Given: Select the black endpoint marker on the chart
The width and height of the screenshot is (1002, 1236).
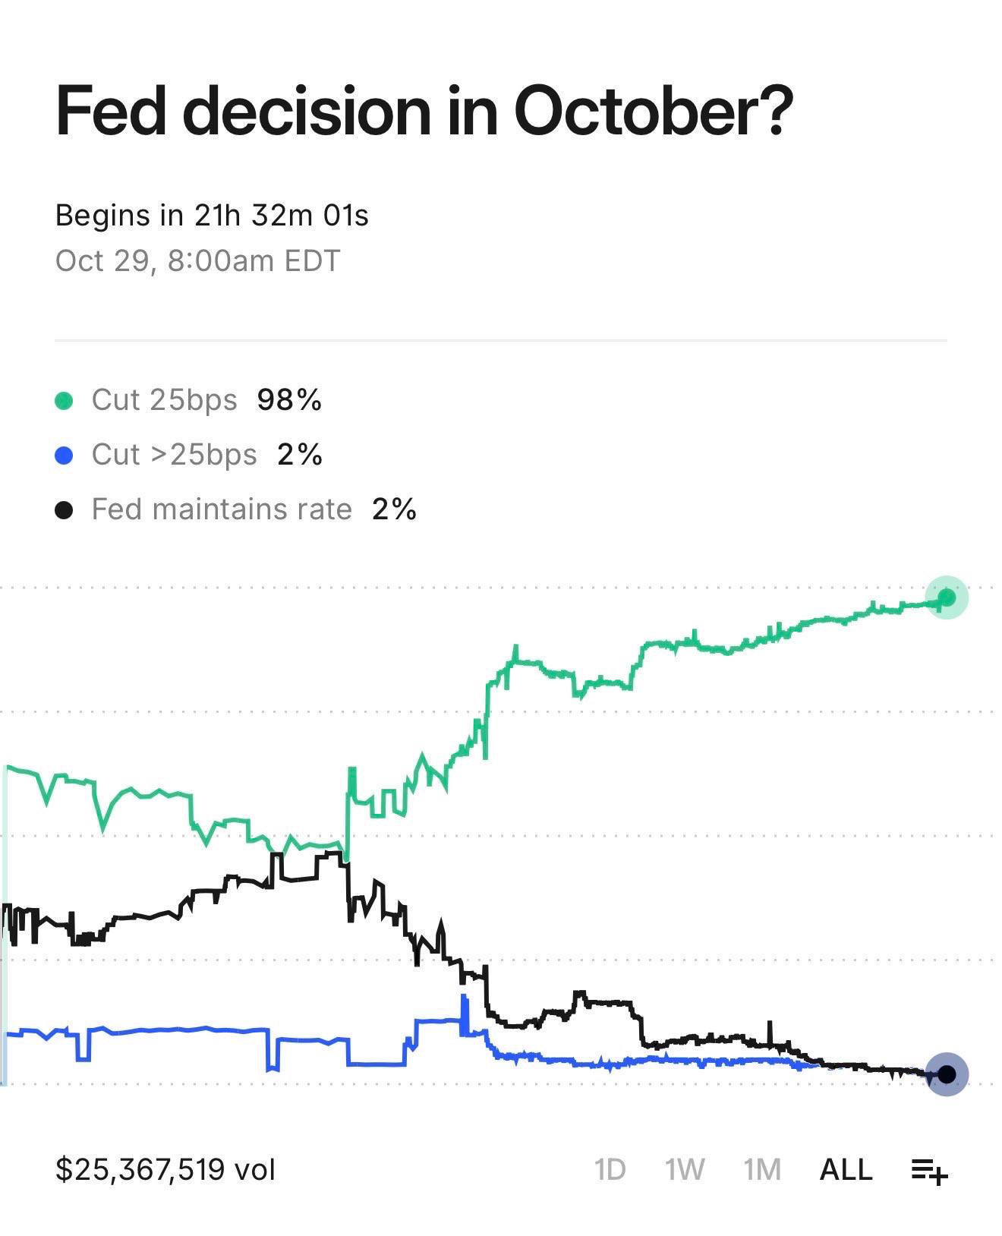Looking at the screenshot, I should point(946,1074).
